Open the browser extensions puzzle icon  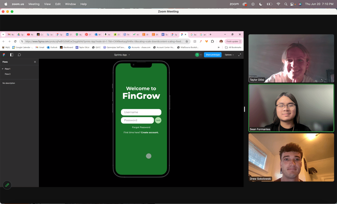tap(212, 42)
